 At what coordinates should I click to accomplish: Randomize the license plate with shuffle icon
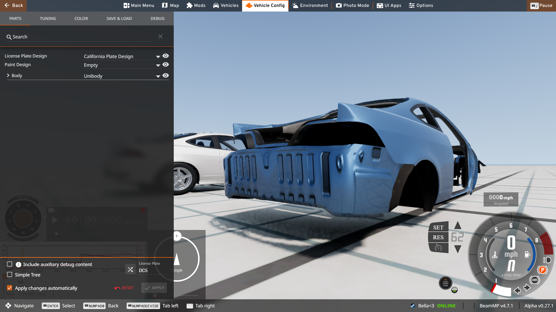(x=130, y=270)
